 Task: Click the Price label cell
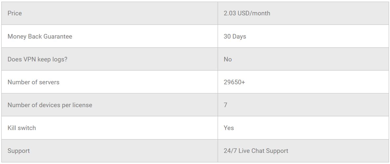click(15, 13)
